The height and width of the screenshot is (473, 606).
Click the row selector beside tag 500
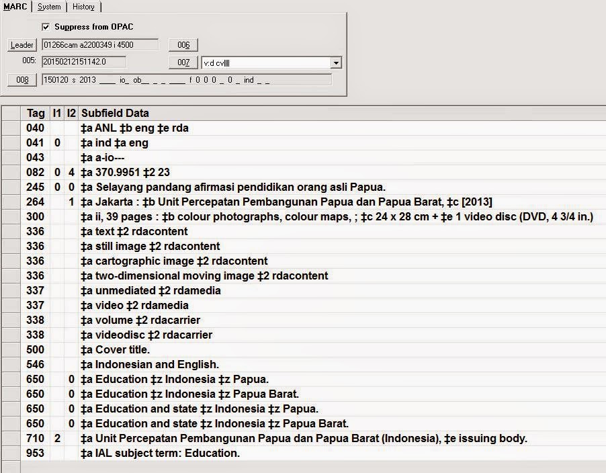coord(12,349)
